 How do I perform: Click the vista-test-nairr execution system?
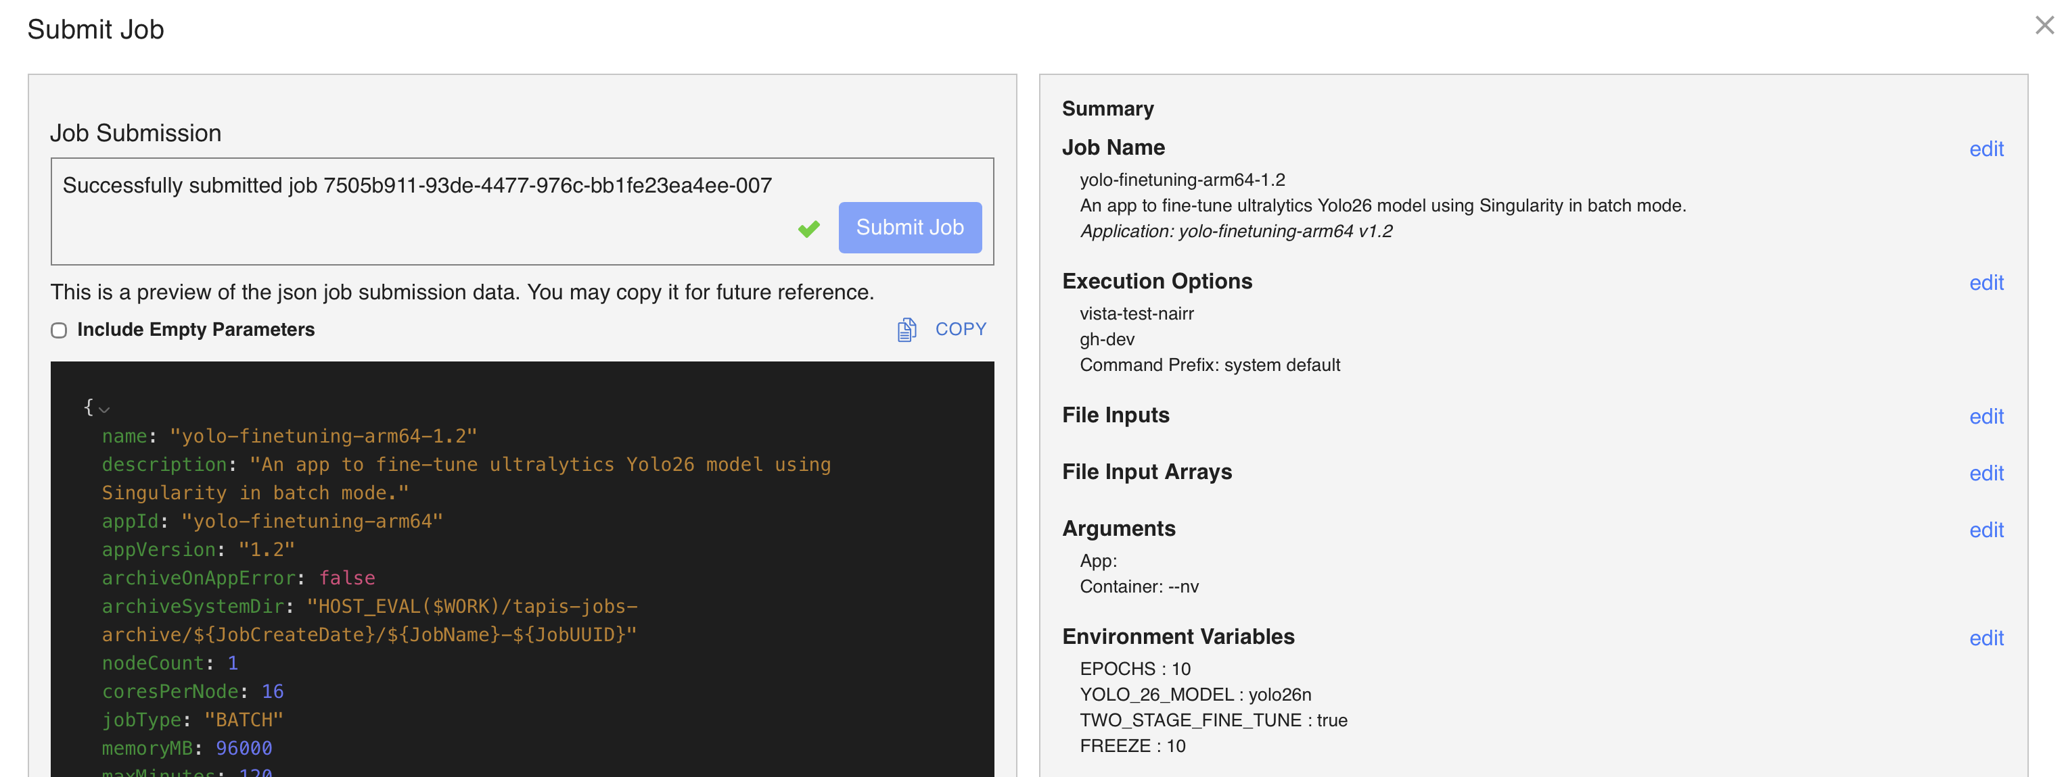click(x=1137, y=314)
